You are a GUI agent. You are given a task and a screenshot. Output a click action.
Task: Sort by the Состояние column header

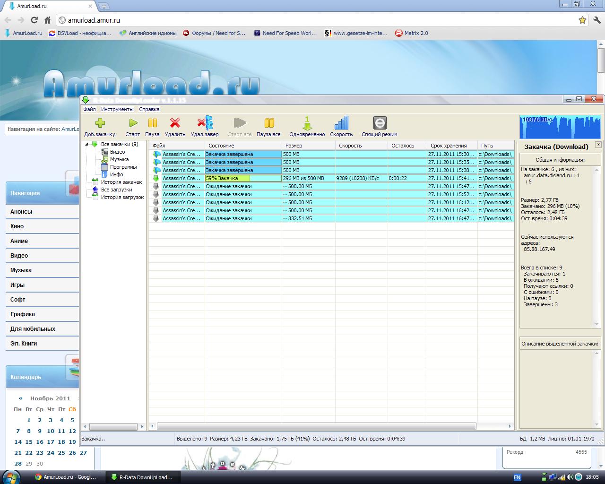tap(243, 146)
